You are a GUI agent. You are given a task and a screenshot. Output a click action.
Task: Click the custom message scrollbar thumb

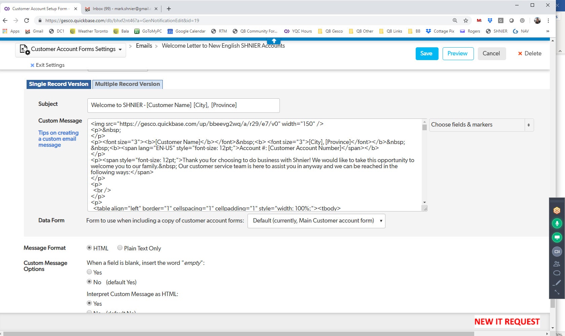click(x=424, y=127)
